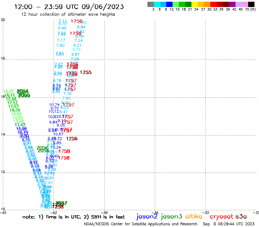Click the "cryosat" satellite label

[222, 217]
